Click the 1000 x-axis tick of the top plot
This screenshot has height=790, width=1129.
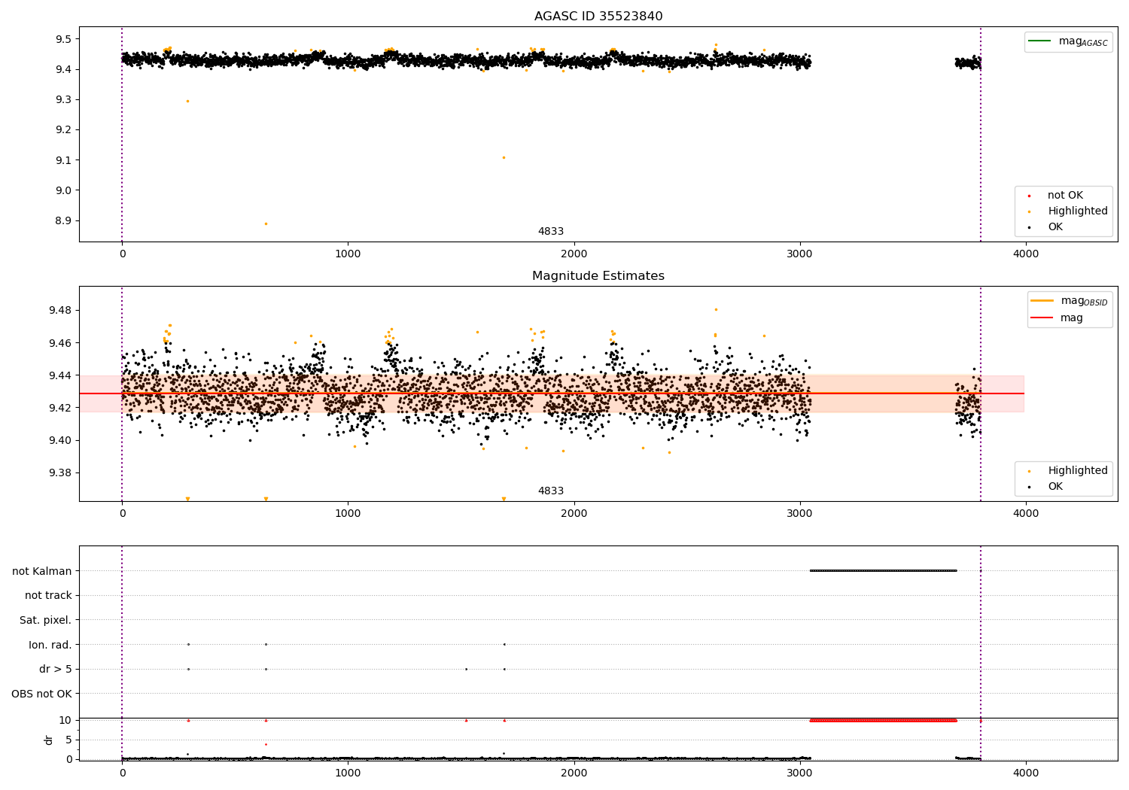click(x=348, y=254)
